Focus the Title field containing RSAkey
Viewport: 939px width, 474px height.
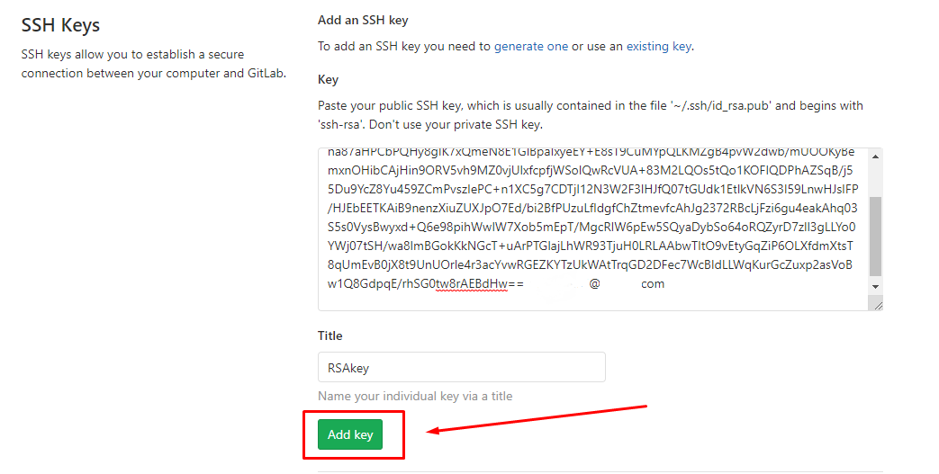pos(461,367)
